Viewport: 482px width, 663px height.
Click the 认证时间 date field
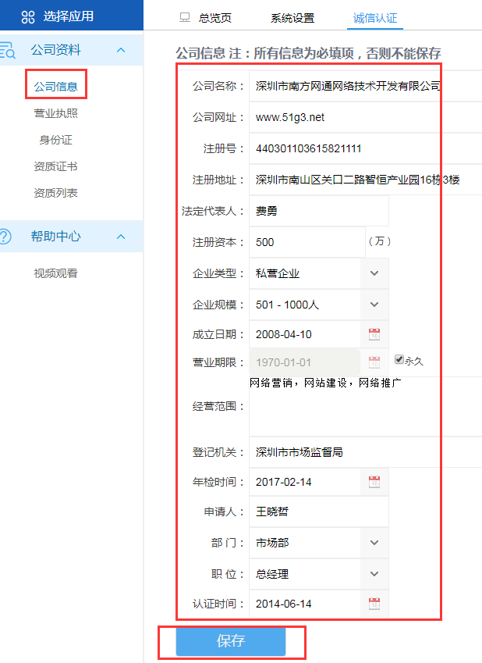(x=305, y=604)
